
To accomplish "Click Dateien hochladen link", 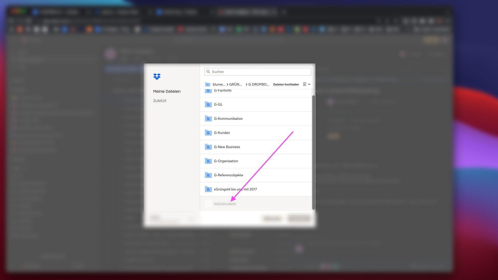I will coord(286,84).
